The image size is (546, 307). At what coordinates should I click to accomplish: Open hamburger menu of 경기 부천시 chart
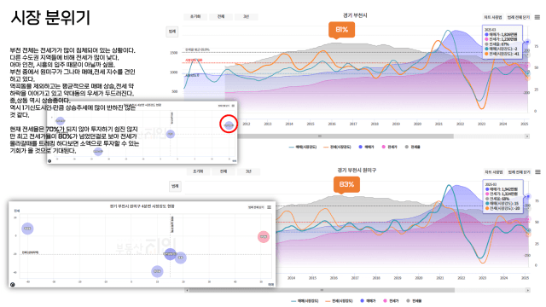pyautogui.click(x=537, y=17)
